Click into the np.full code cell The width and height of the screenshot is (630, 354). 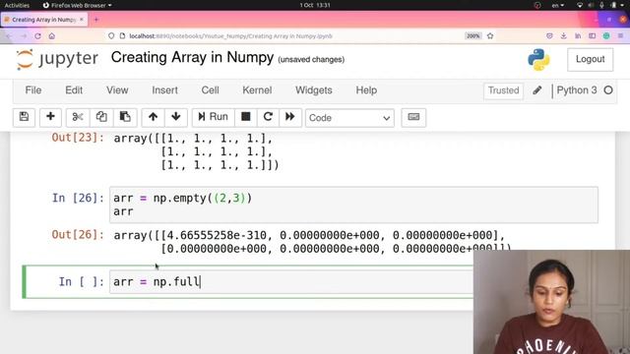(291, 282)
